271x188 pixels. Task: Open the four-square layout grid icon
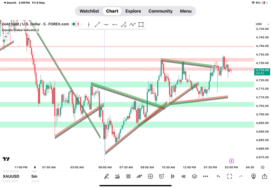(128, 176)
